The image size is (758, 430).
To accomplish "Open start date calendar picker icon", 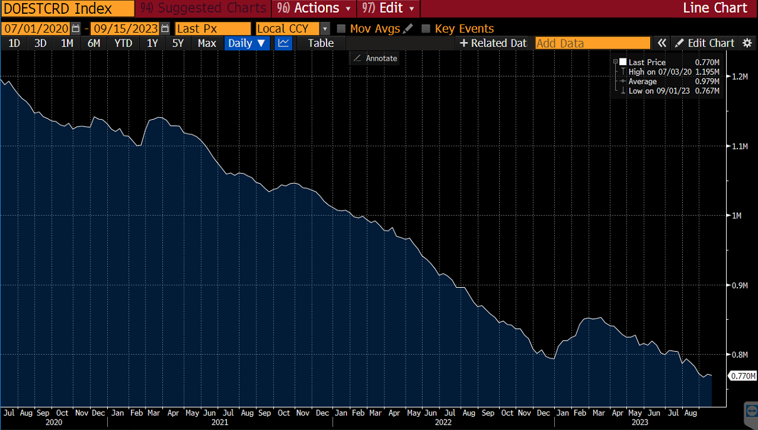I will [76, 29].
